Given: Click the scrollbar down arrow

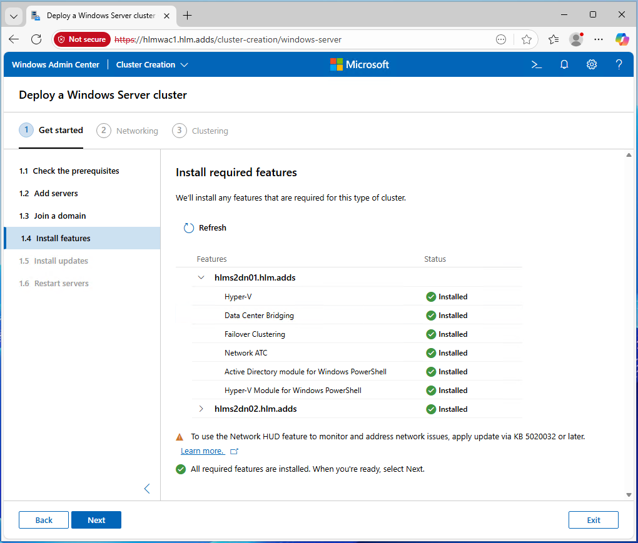Looking at the screenshot, I should (x=629, y=495).
